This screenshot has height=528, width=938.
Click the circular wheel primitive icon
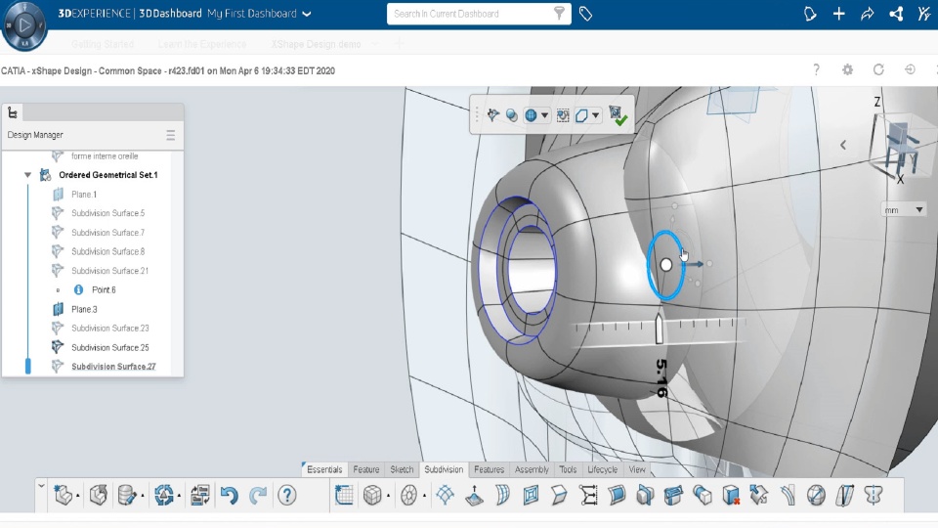408,495
